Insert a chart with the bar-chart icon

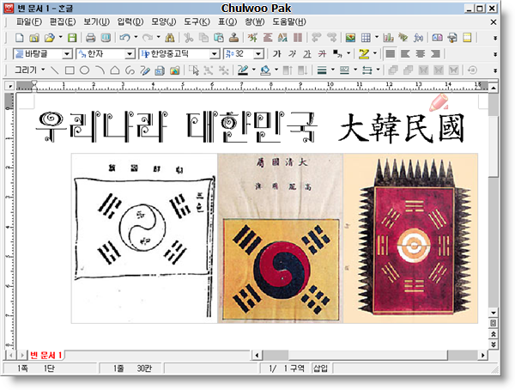[x=388, y=38]
